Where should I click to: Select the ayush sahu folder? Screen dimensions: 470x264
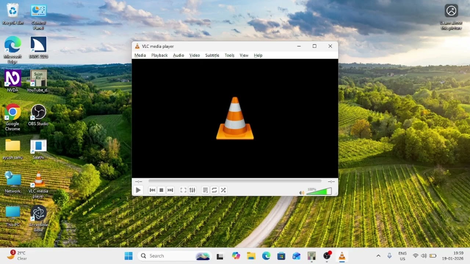(x=12, y=149)
